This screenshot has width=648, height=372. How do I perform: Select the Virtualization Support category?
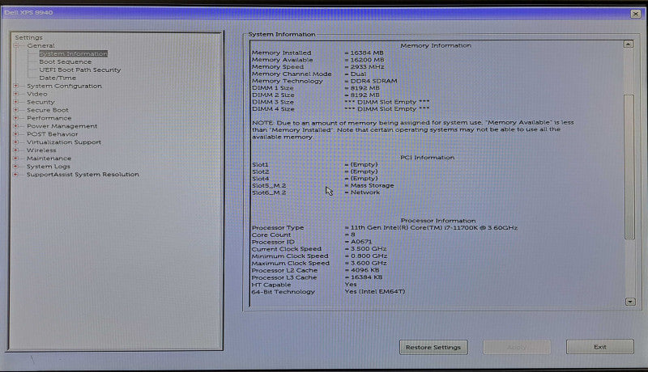pos(64,142)
